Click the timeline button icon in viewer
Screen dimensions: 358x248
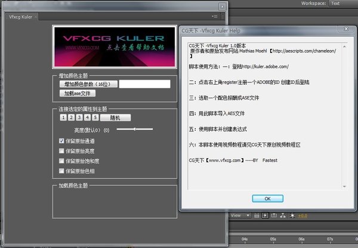(x=274, y=215)
